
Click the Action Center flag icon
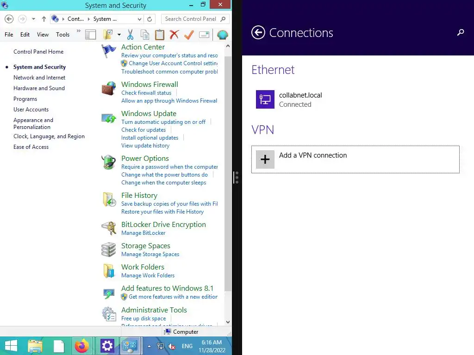(x=108, y=51)
